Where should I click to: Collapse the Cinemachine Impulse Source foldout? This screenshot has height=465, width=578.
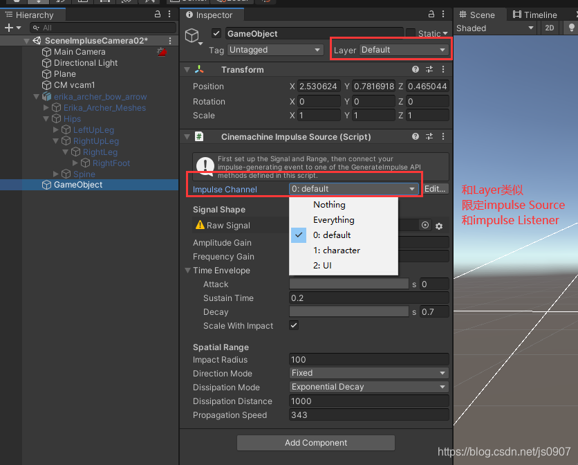(187, 136)
